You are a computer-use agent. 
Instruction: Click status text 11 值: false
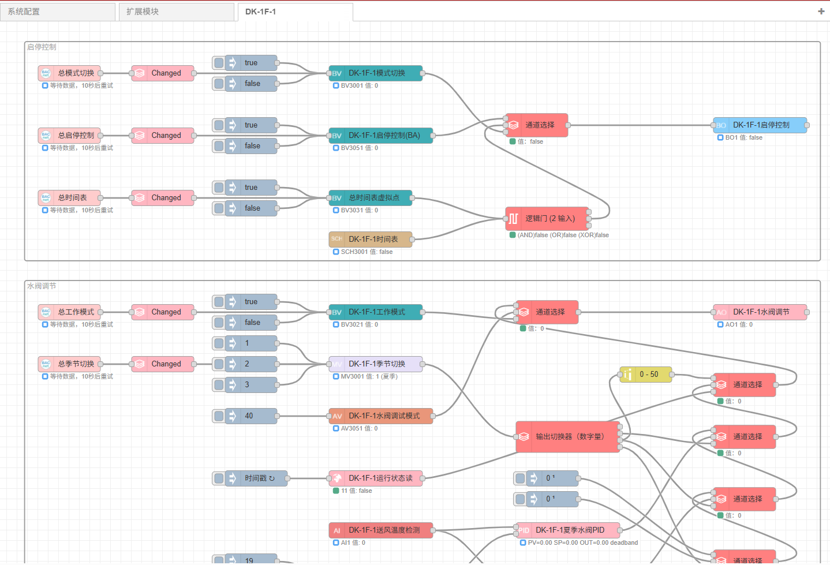pos(357,491)
